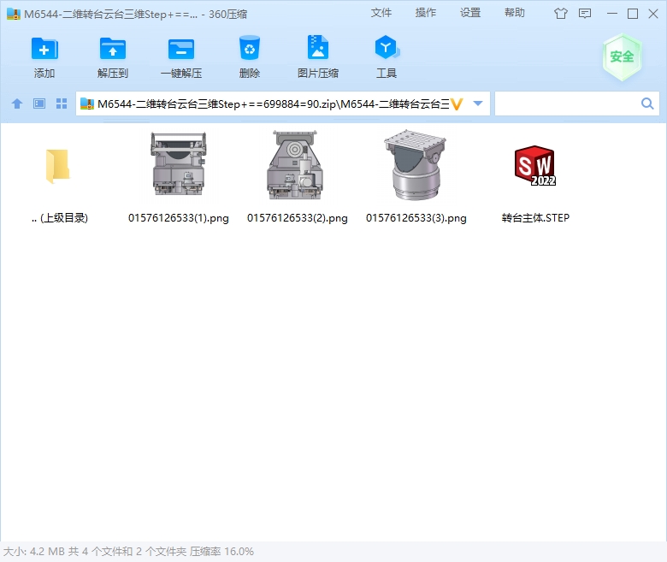Click the .. (上级目录) label
667x562 pixels.
60,218
